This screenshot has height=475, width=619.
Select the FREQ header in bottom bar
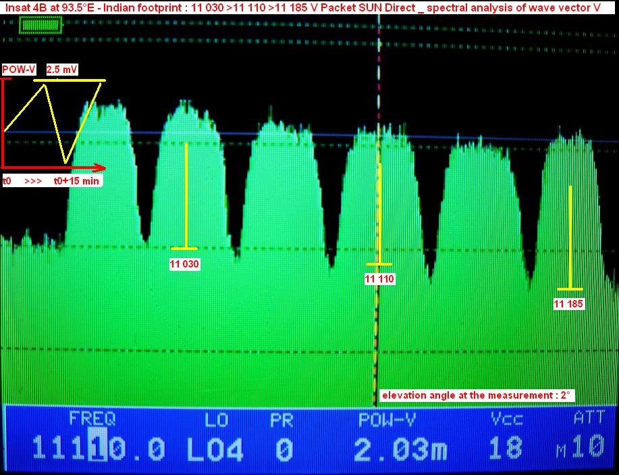tap(92, 420)
